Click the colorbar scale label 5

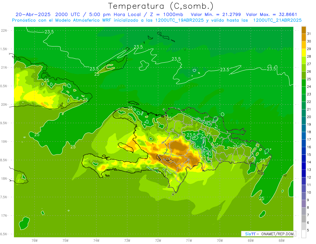[x=308, y=230]
